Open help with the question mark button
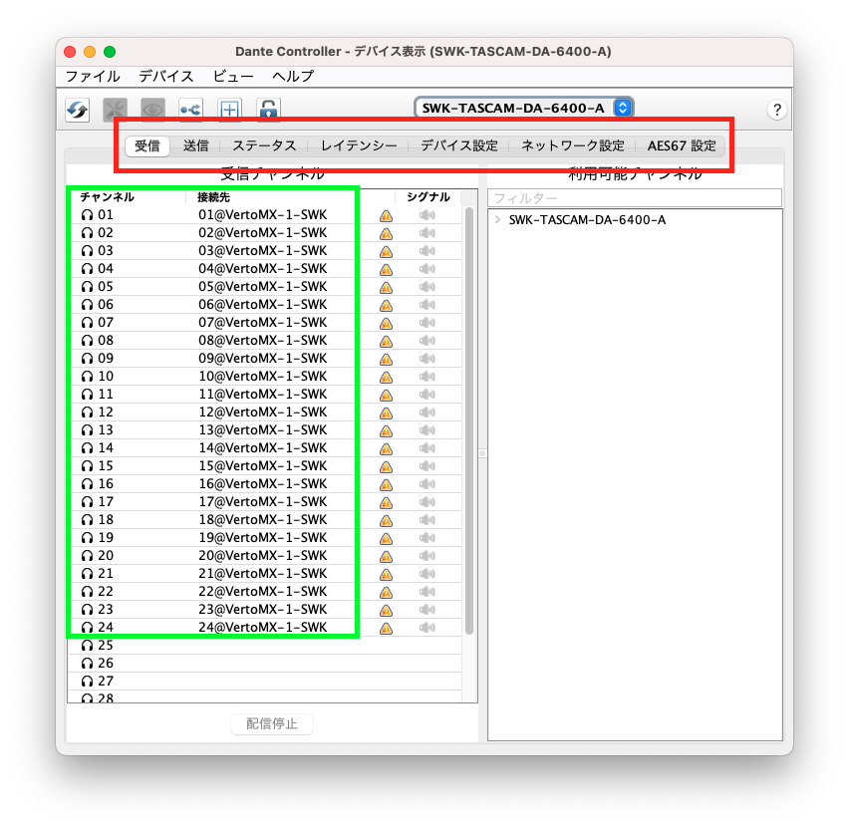 tap(777, 110)
